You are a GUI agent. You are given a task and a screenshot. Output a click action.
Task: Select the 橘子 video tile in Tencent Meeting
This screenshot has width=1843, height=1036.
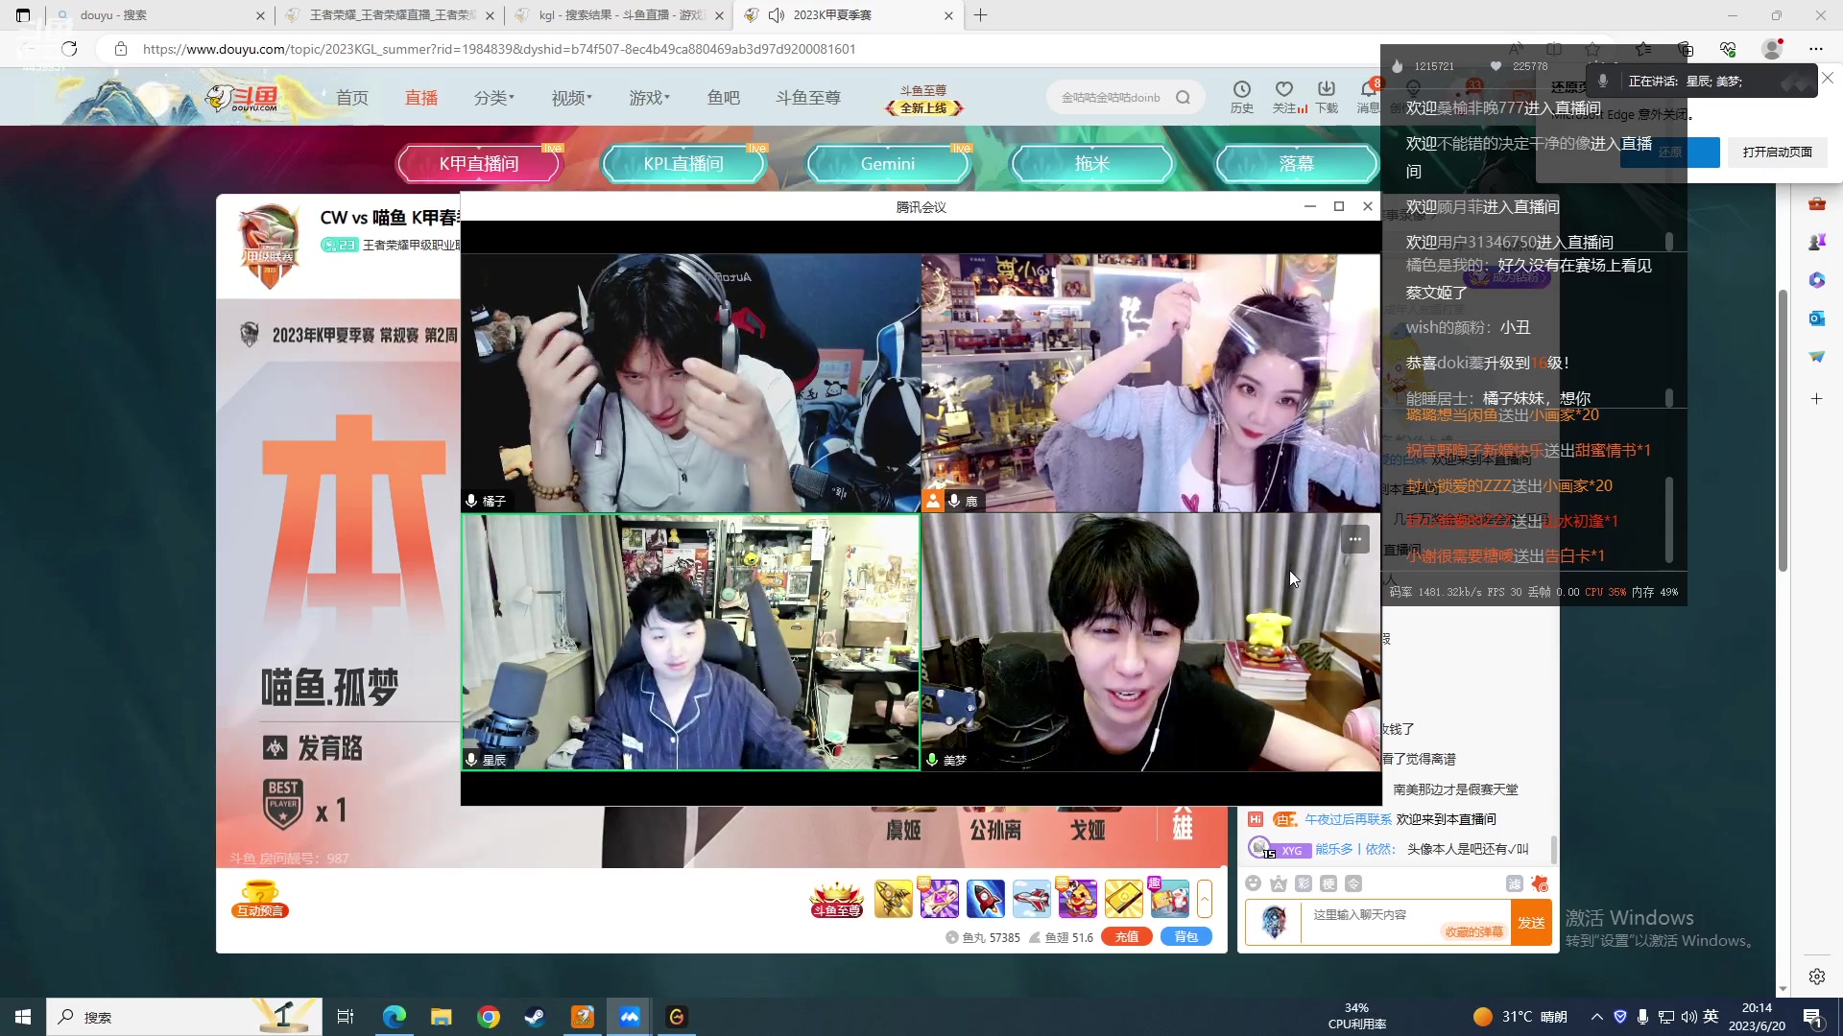coord(690,383)
